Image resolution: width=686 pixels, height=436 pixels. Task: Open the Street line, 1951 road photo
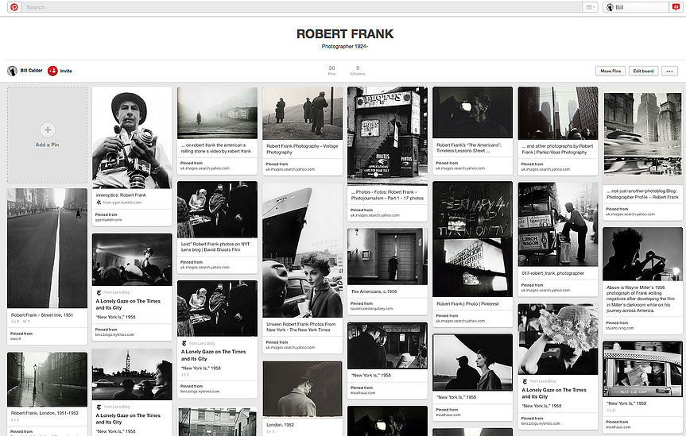pos(47,248)
